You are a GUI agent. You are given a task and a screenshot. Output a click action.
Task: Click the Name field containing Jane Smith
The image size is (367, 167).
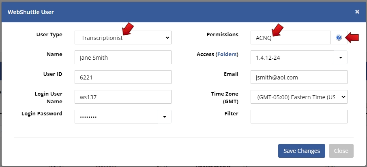click(x=123, y=57)
